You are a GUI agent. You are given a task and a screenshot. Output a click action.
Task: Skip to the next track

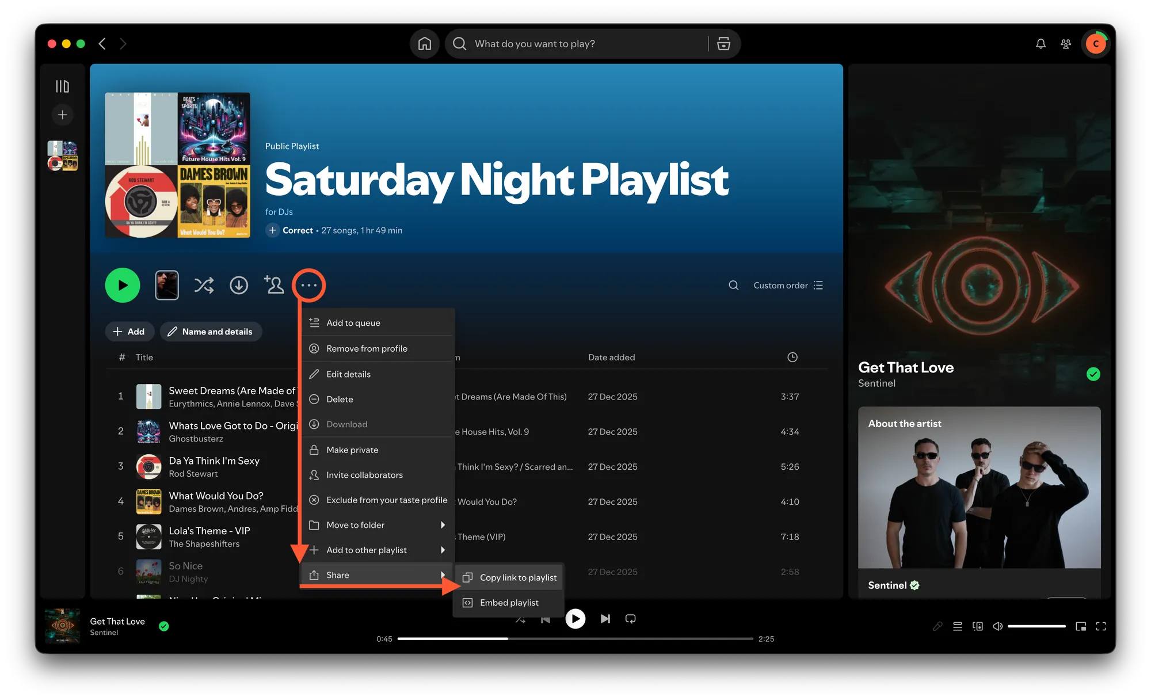tap(605, 619)
